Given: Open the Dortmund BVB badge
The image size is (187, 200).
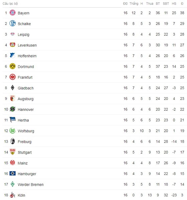Looking at the screenshot, I should point(12,66).
